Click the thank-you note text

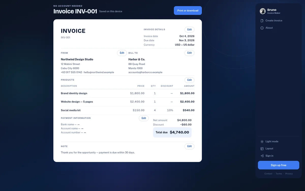[98, 153]
